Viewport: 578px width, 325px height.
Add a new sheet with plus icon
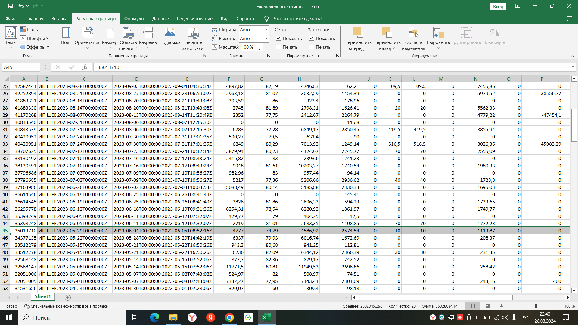(68, 297)
